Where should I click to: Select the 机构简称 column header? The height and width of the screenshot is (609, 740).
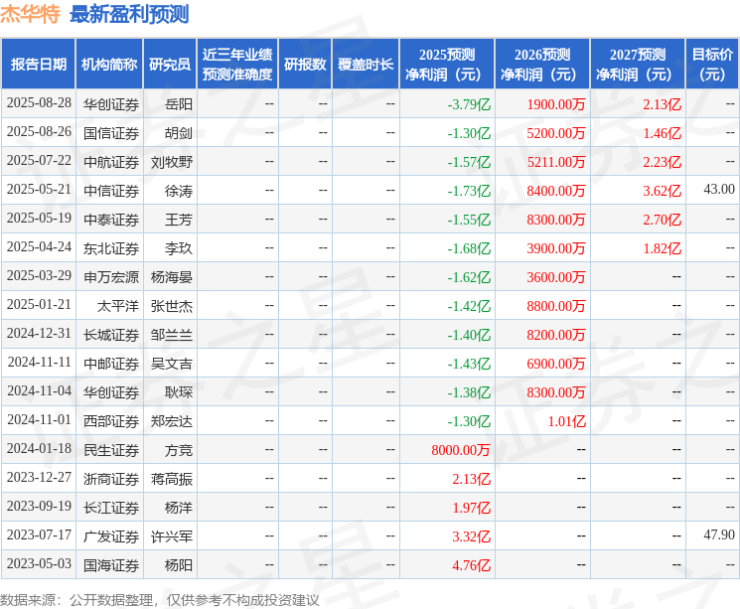point(109,65)
